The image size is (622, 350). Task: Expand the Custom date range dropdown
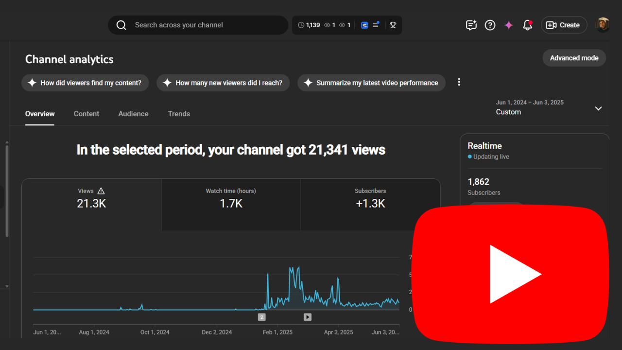tap(549, 107)
